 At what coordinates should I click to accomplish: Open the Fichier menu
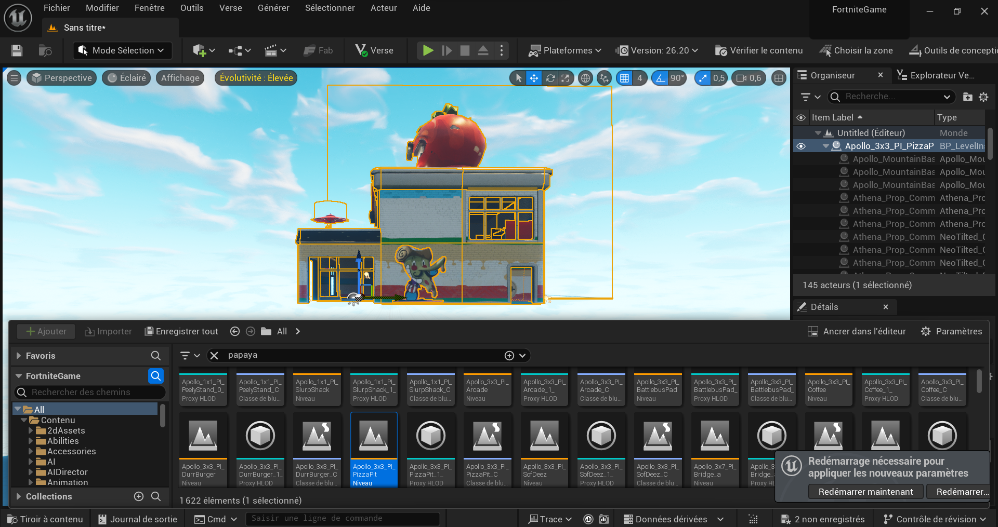(57, 8)
